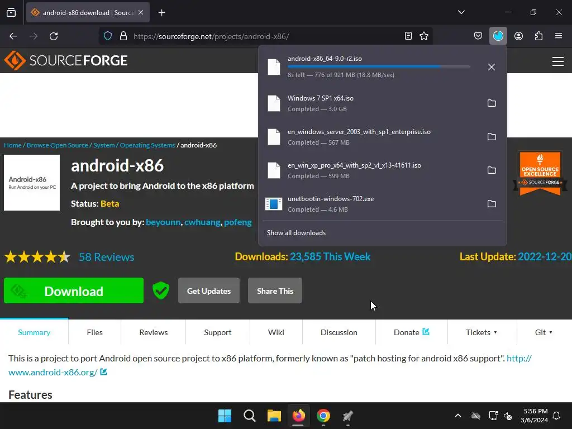Click the Firefox downloads toolbar icon
Viewport: 572px width, 429px height.
498,36
